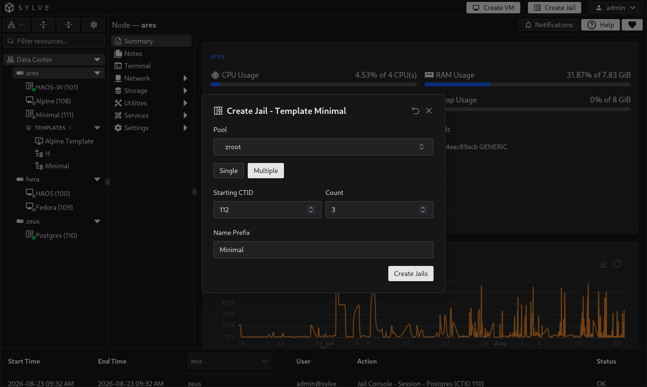Click the Create Jail dialog title icon
647x387 pixels.
pyautogui.click(x=218, y=111)
